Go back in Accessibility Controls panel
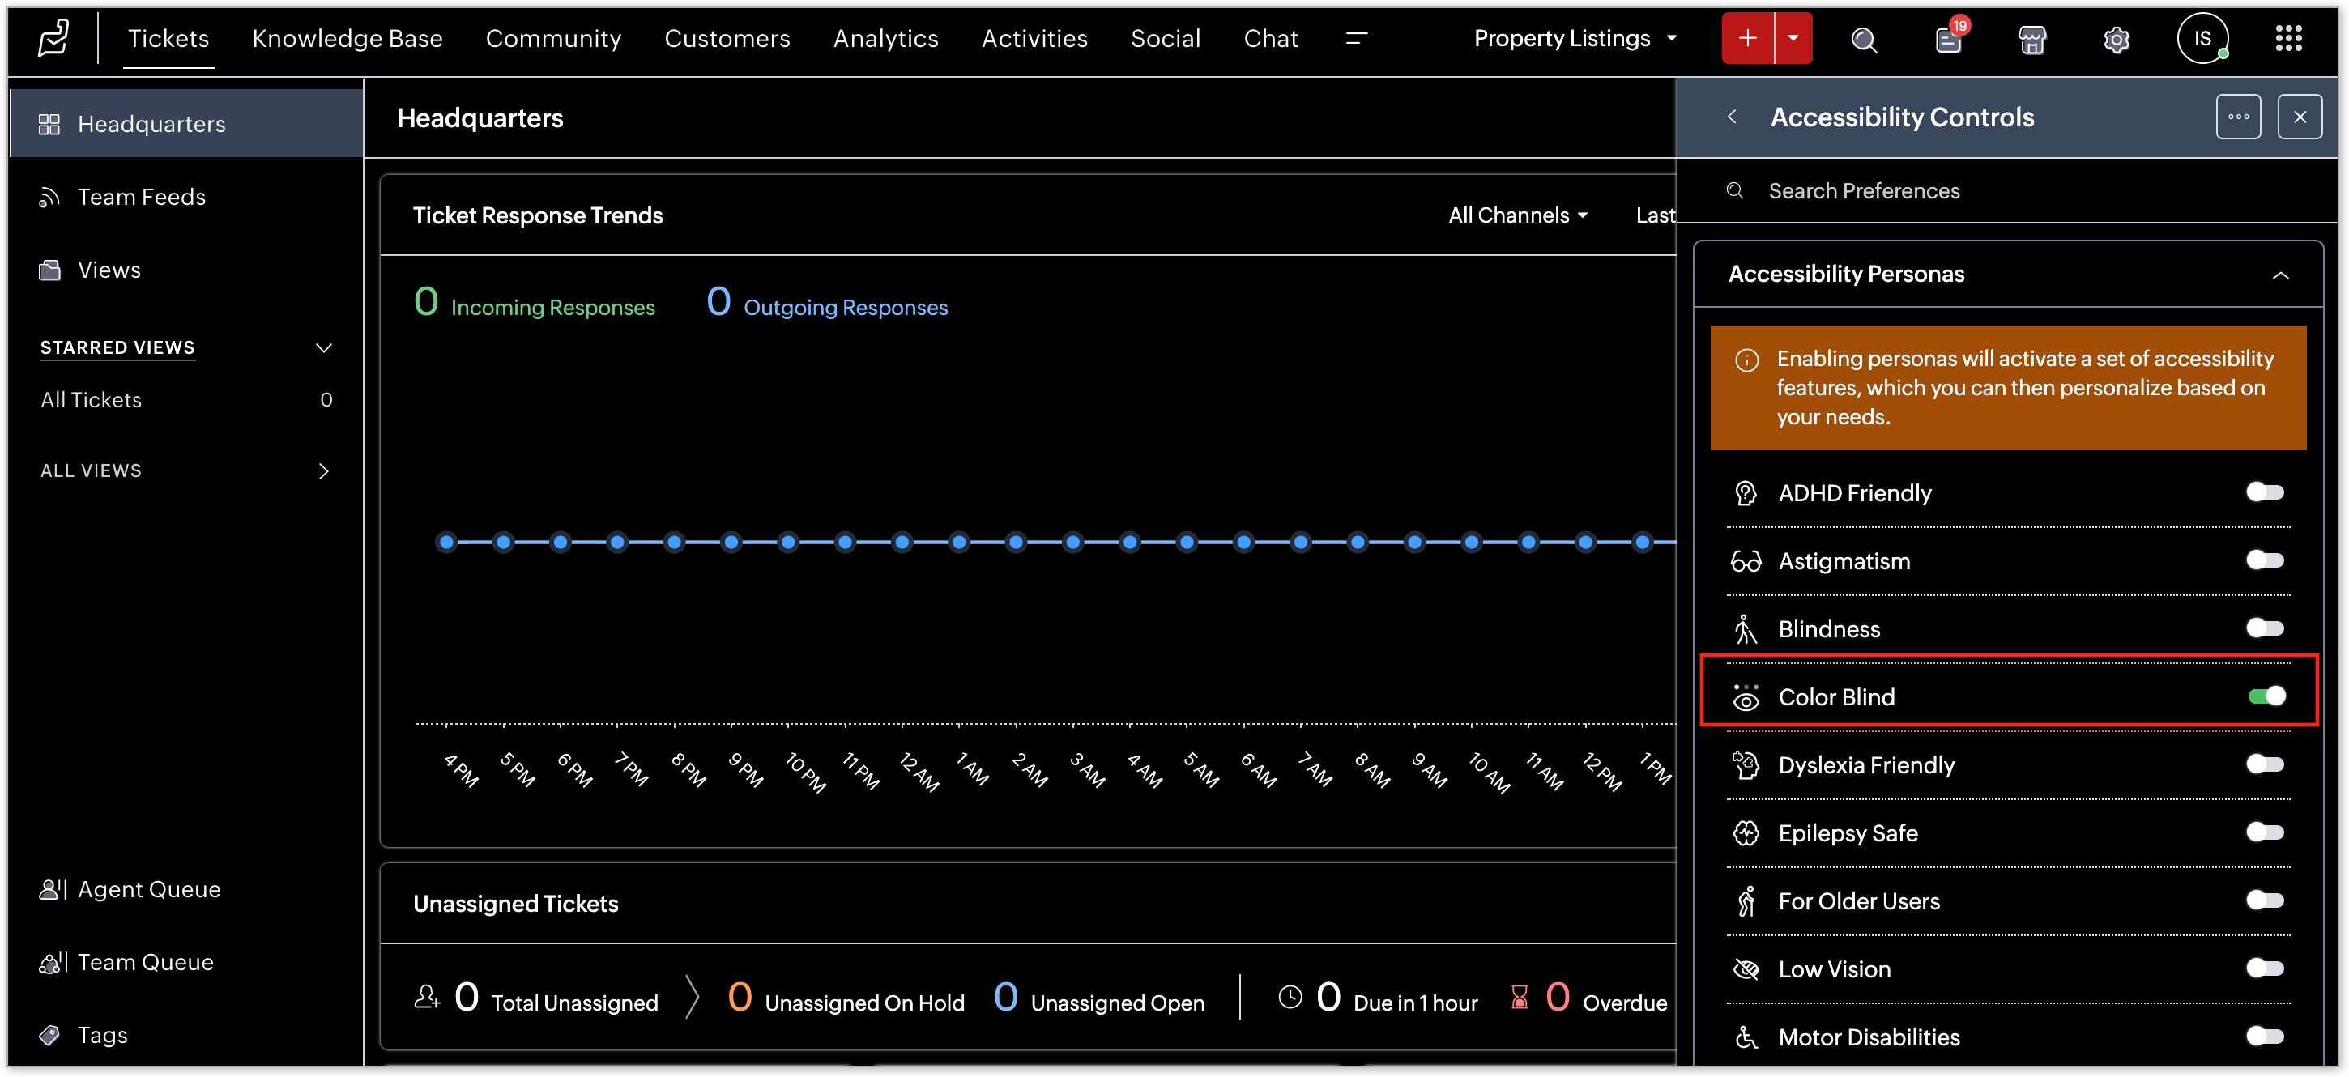 [x=1732, y=117]
